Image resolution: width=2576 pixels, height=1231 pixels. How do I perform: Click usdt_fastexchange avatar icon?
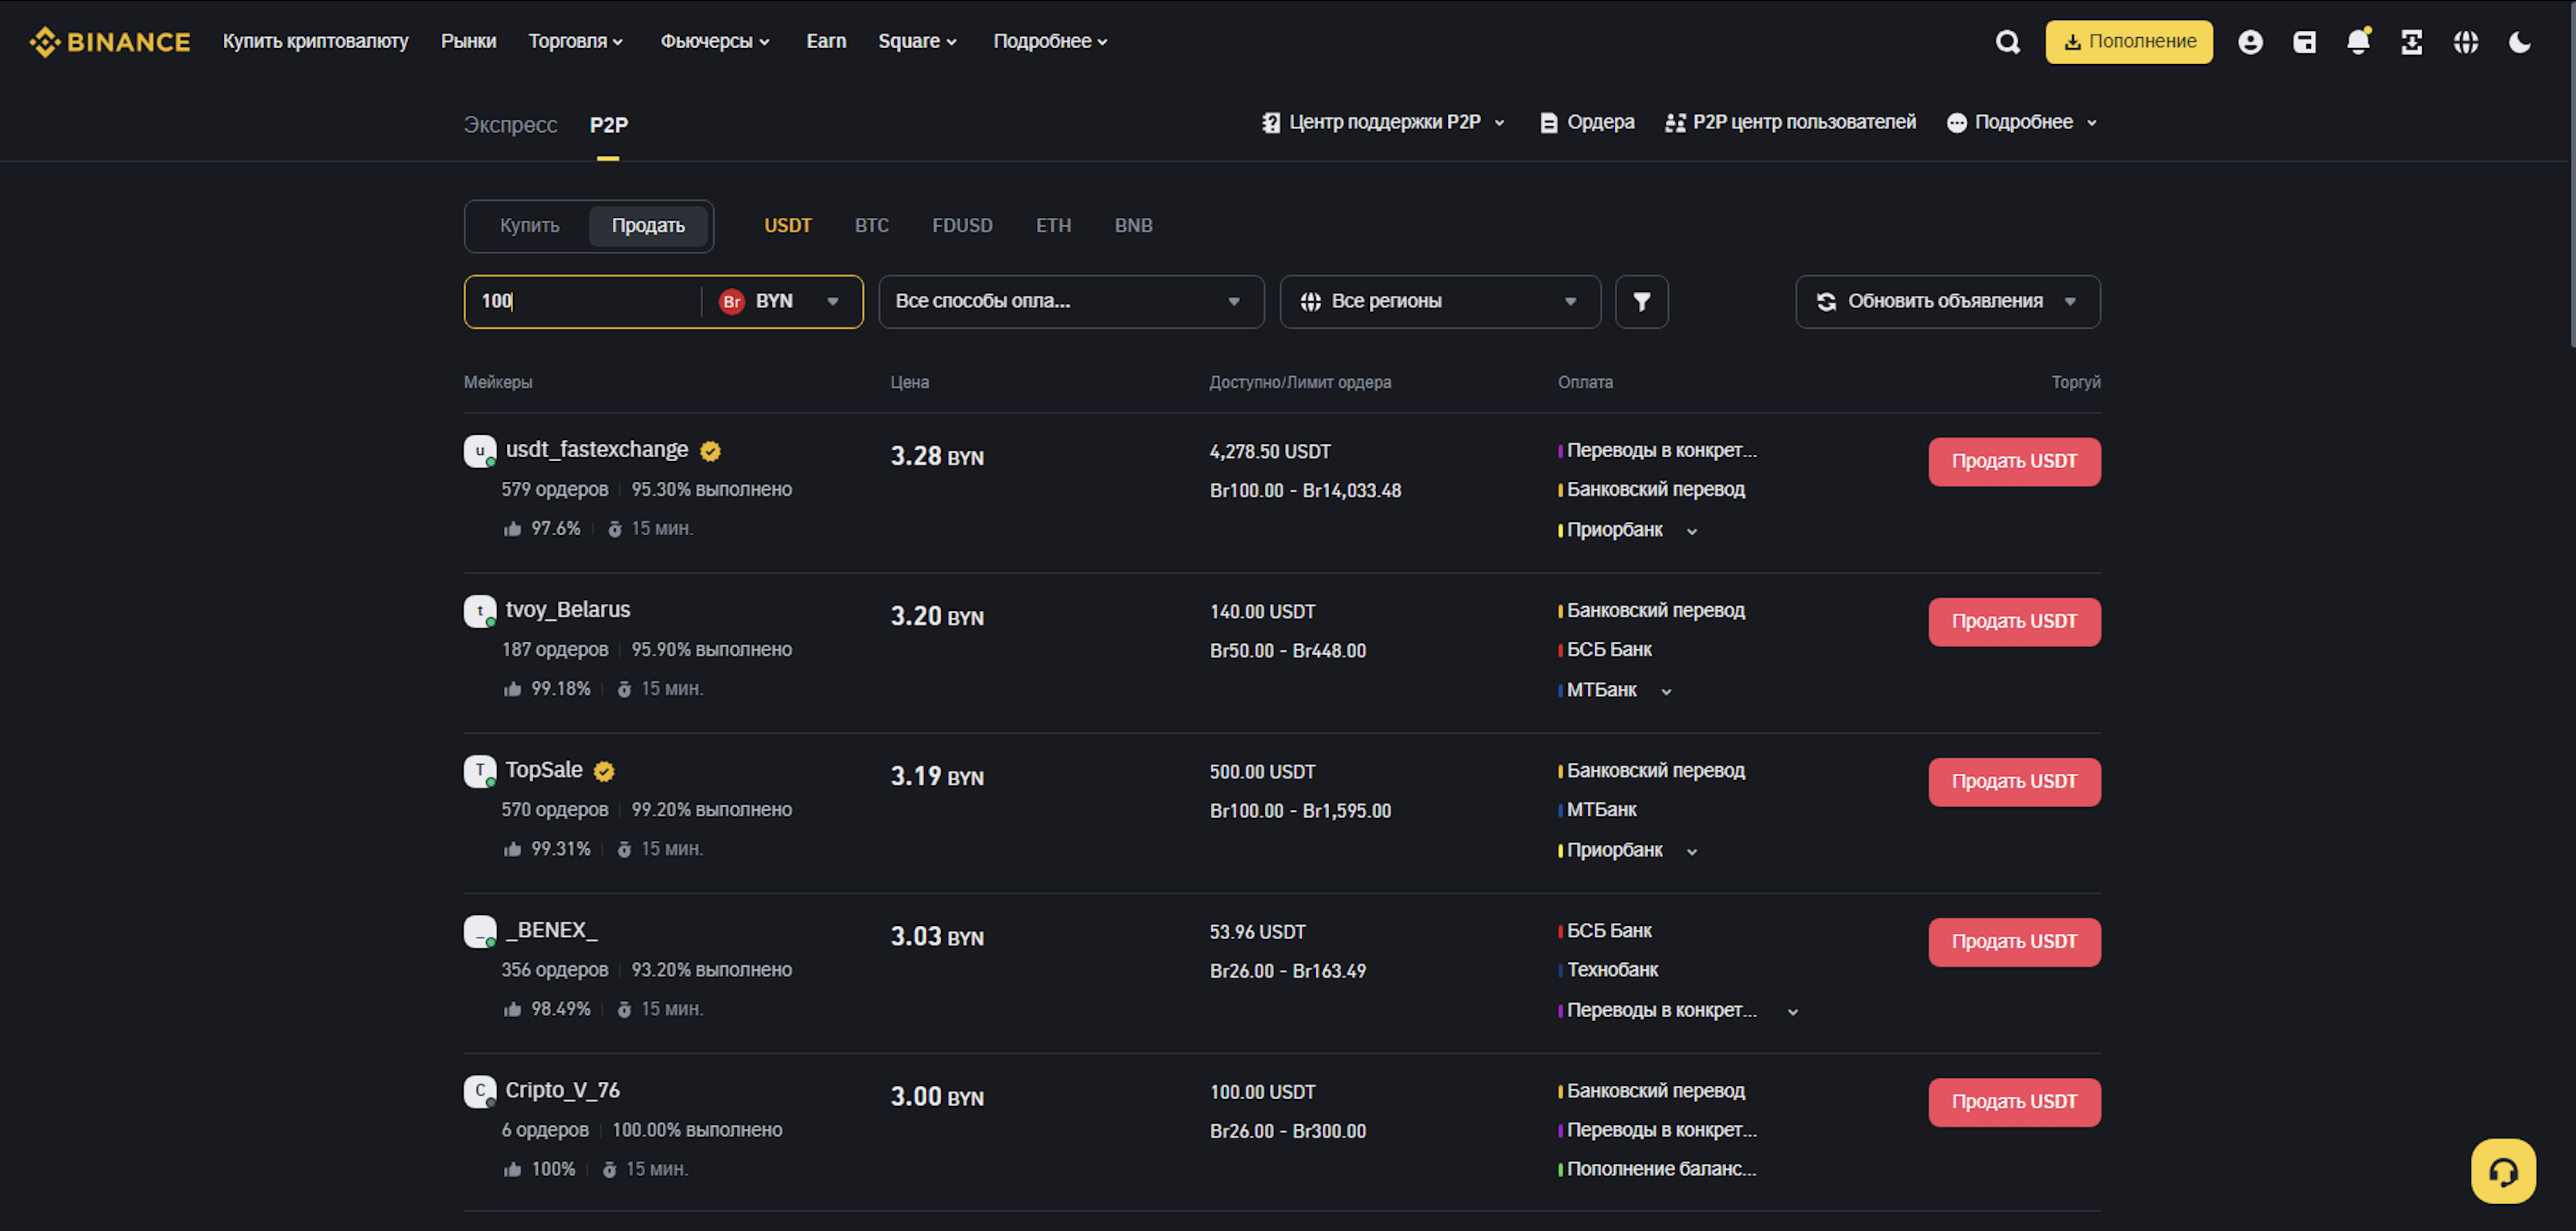(480, 451)
